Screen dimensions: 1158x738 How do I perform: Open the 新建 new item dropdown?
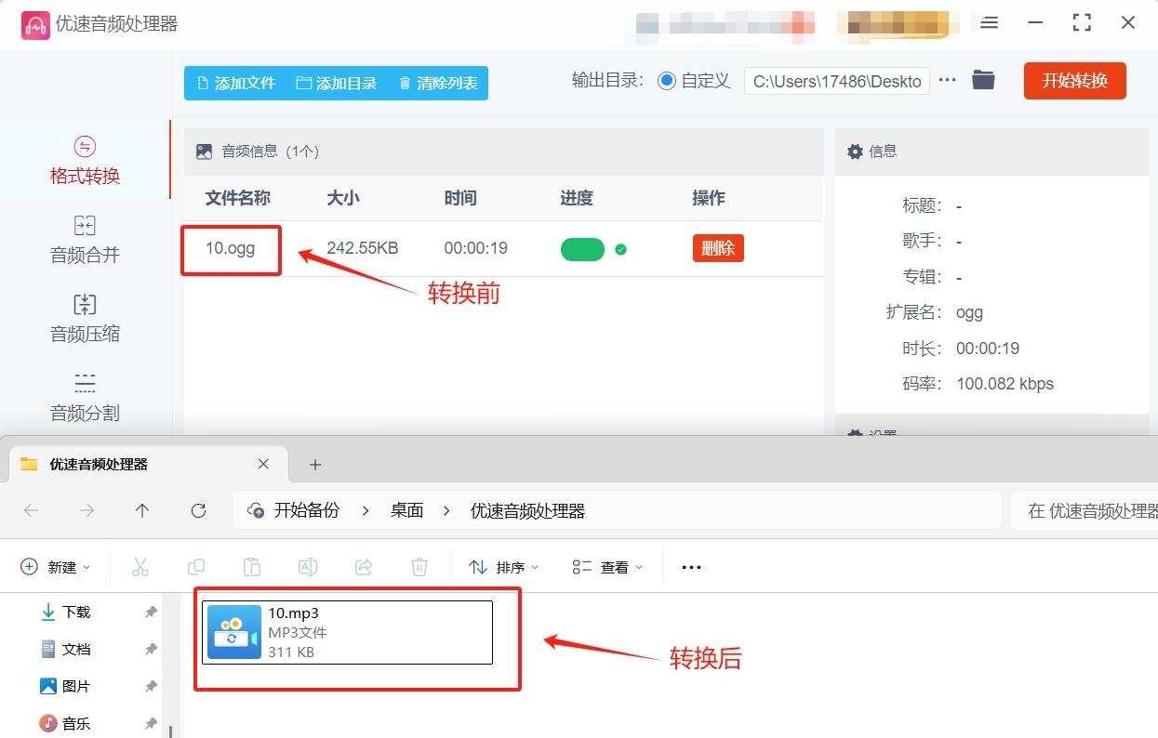pos(56,566)
